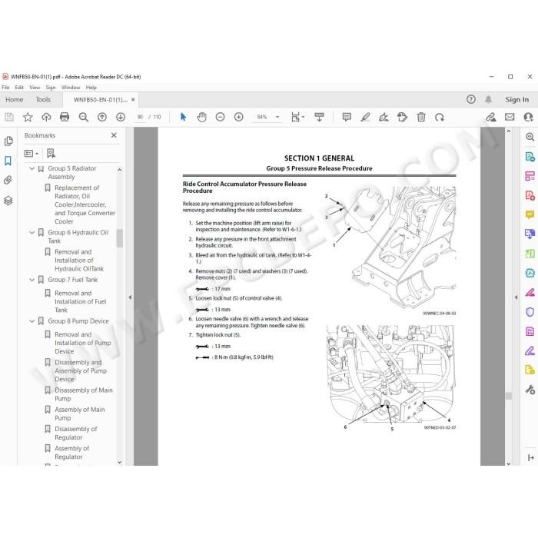Open Assembly of Regulator bookmark

tap(71, 453)
